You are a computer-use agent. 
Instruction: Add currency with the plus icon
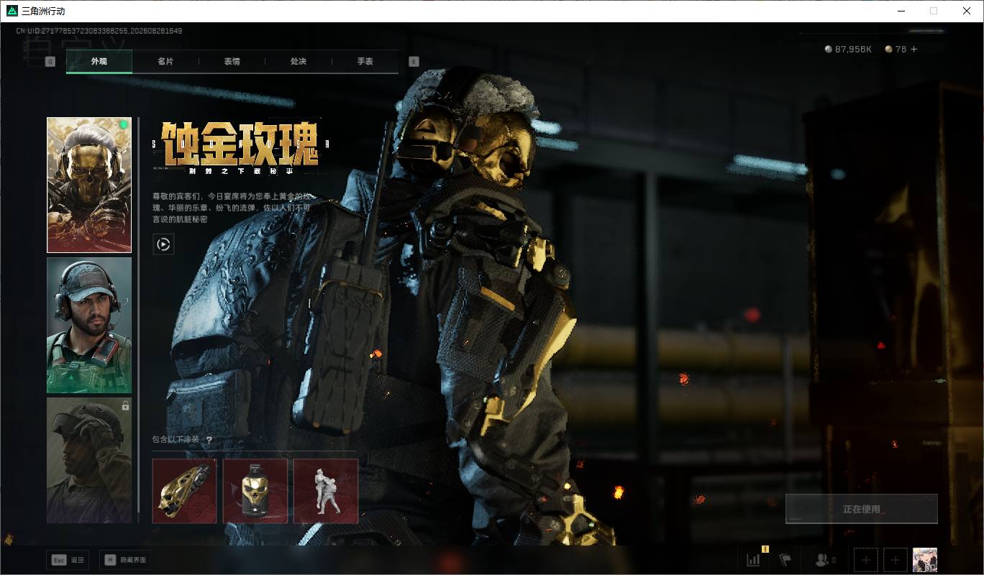click(x=914, y=49)
